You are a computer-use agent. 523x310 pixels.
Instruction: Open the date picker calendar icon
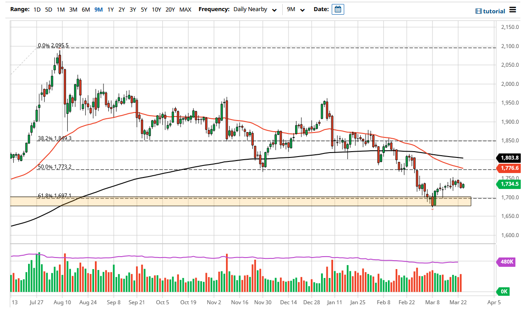338,9
